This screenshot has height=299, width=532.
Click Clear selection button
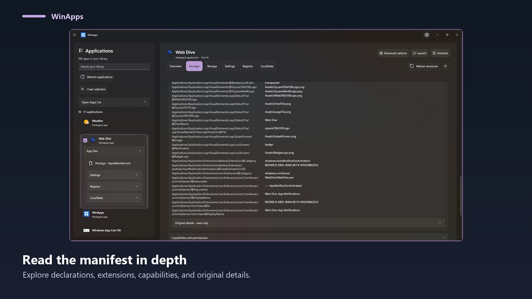point(93,89)
